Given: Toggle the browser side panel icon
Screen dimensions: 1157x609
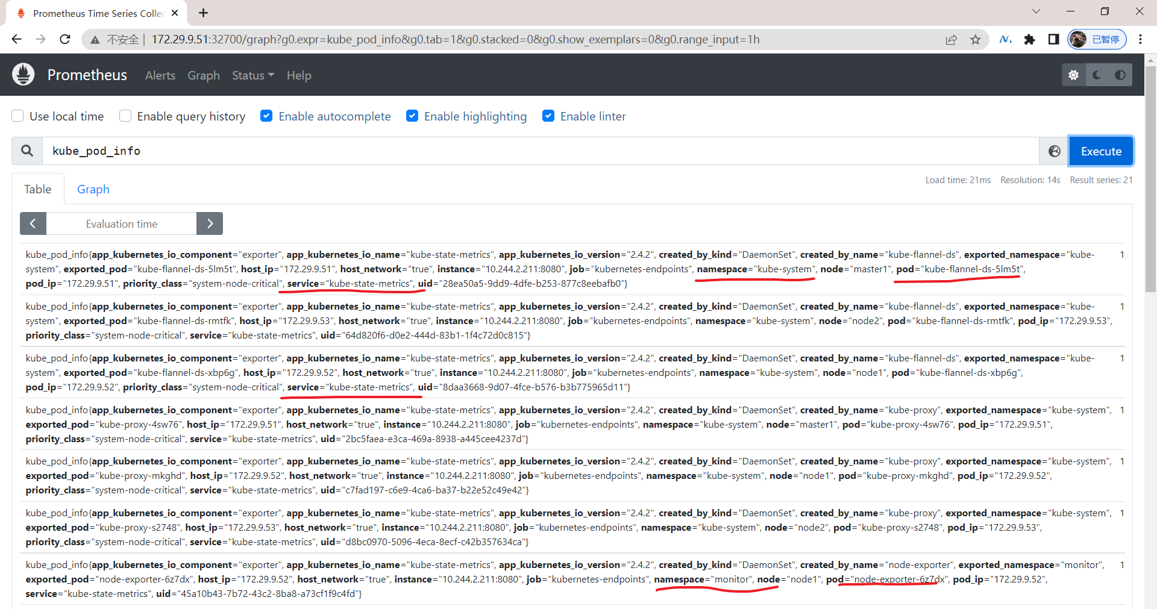Looking at the screenshot, I should [1053, 39].
